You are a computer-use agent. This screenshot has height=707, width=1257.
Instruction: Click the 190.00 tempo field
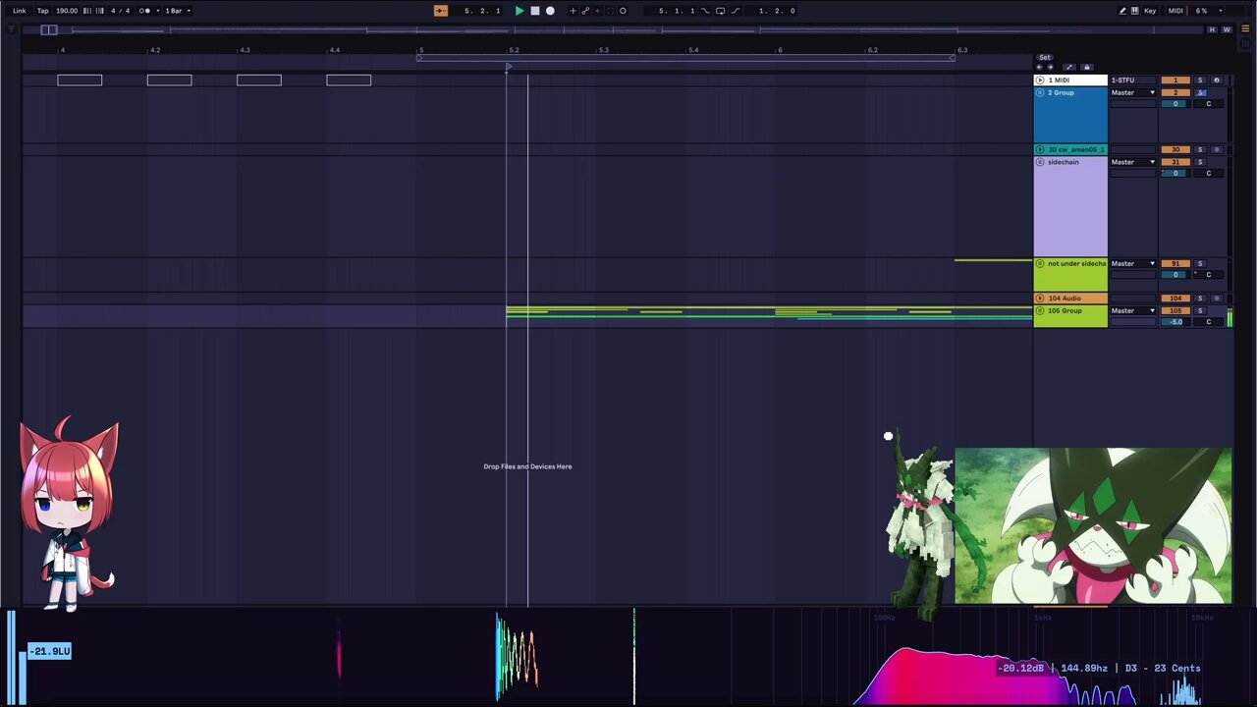(67, 11)
